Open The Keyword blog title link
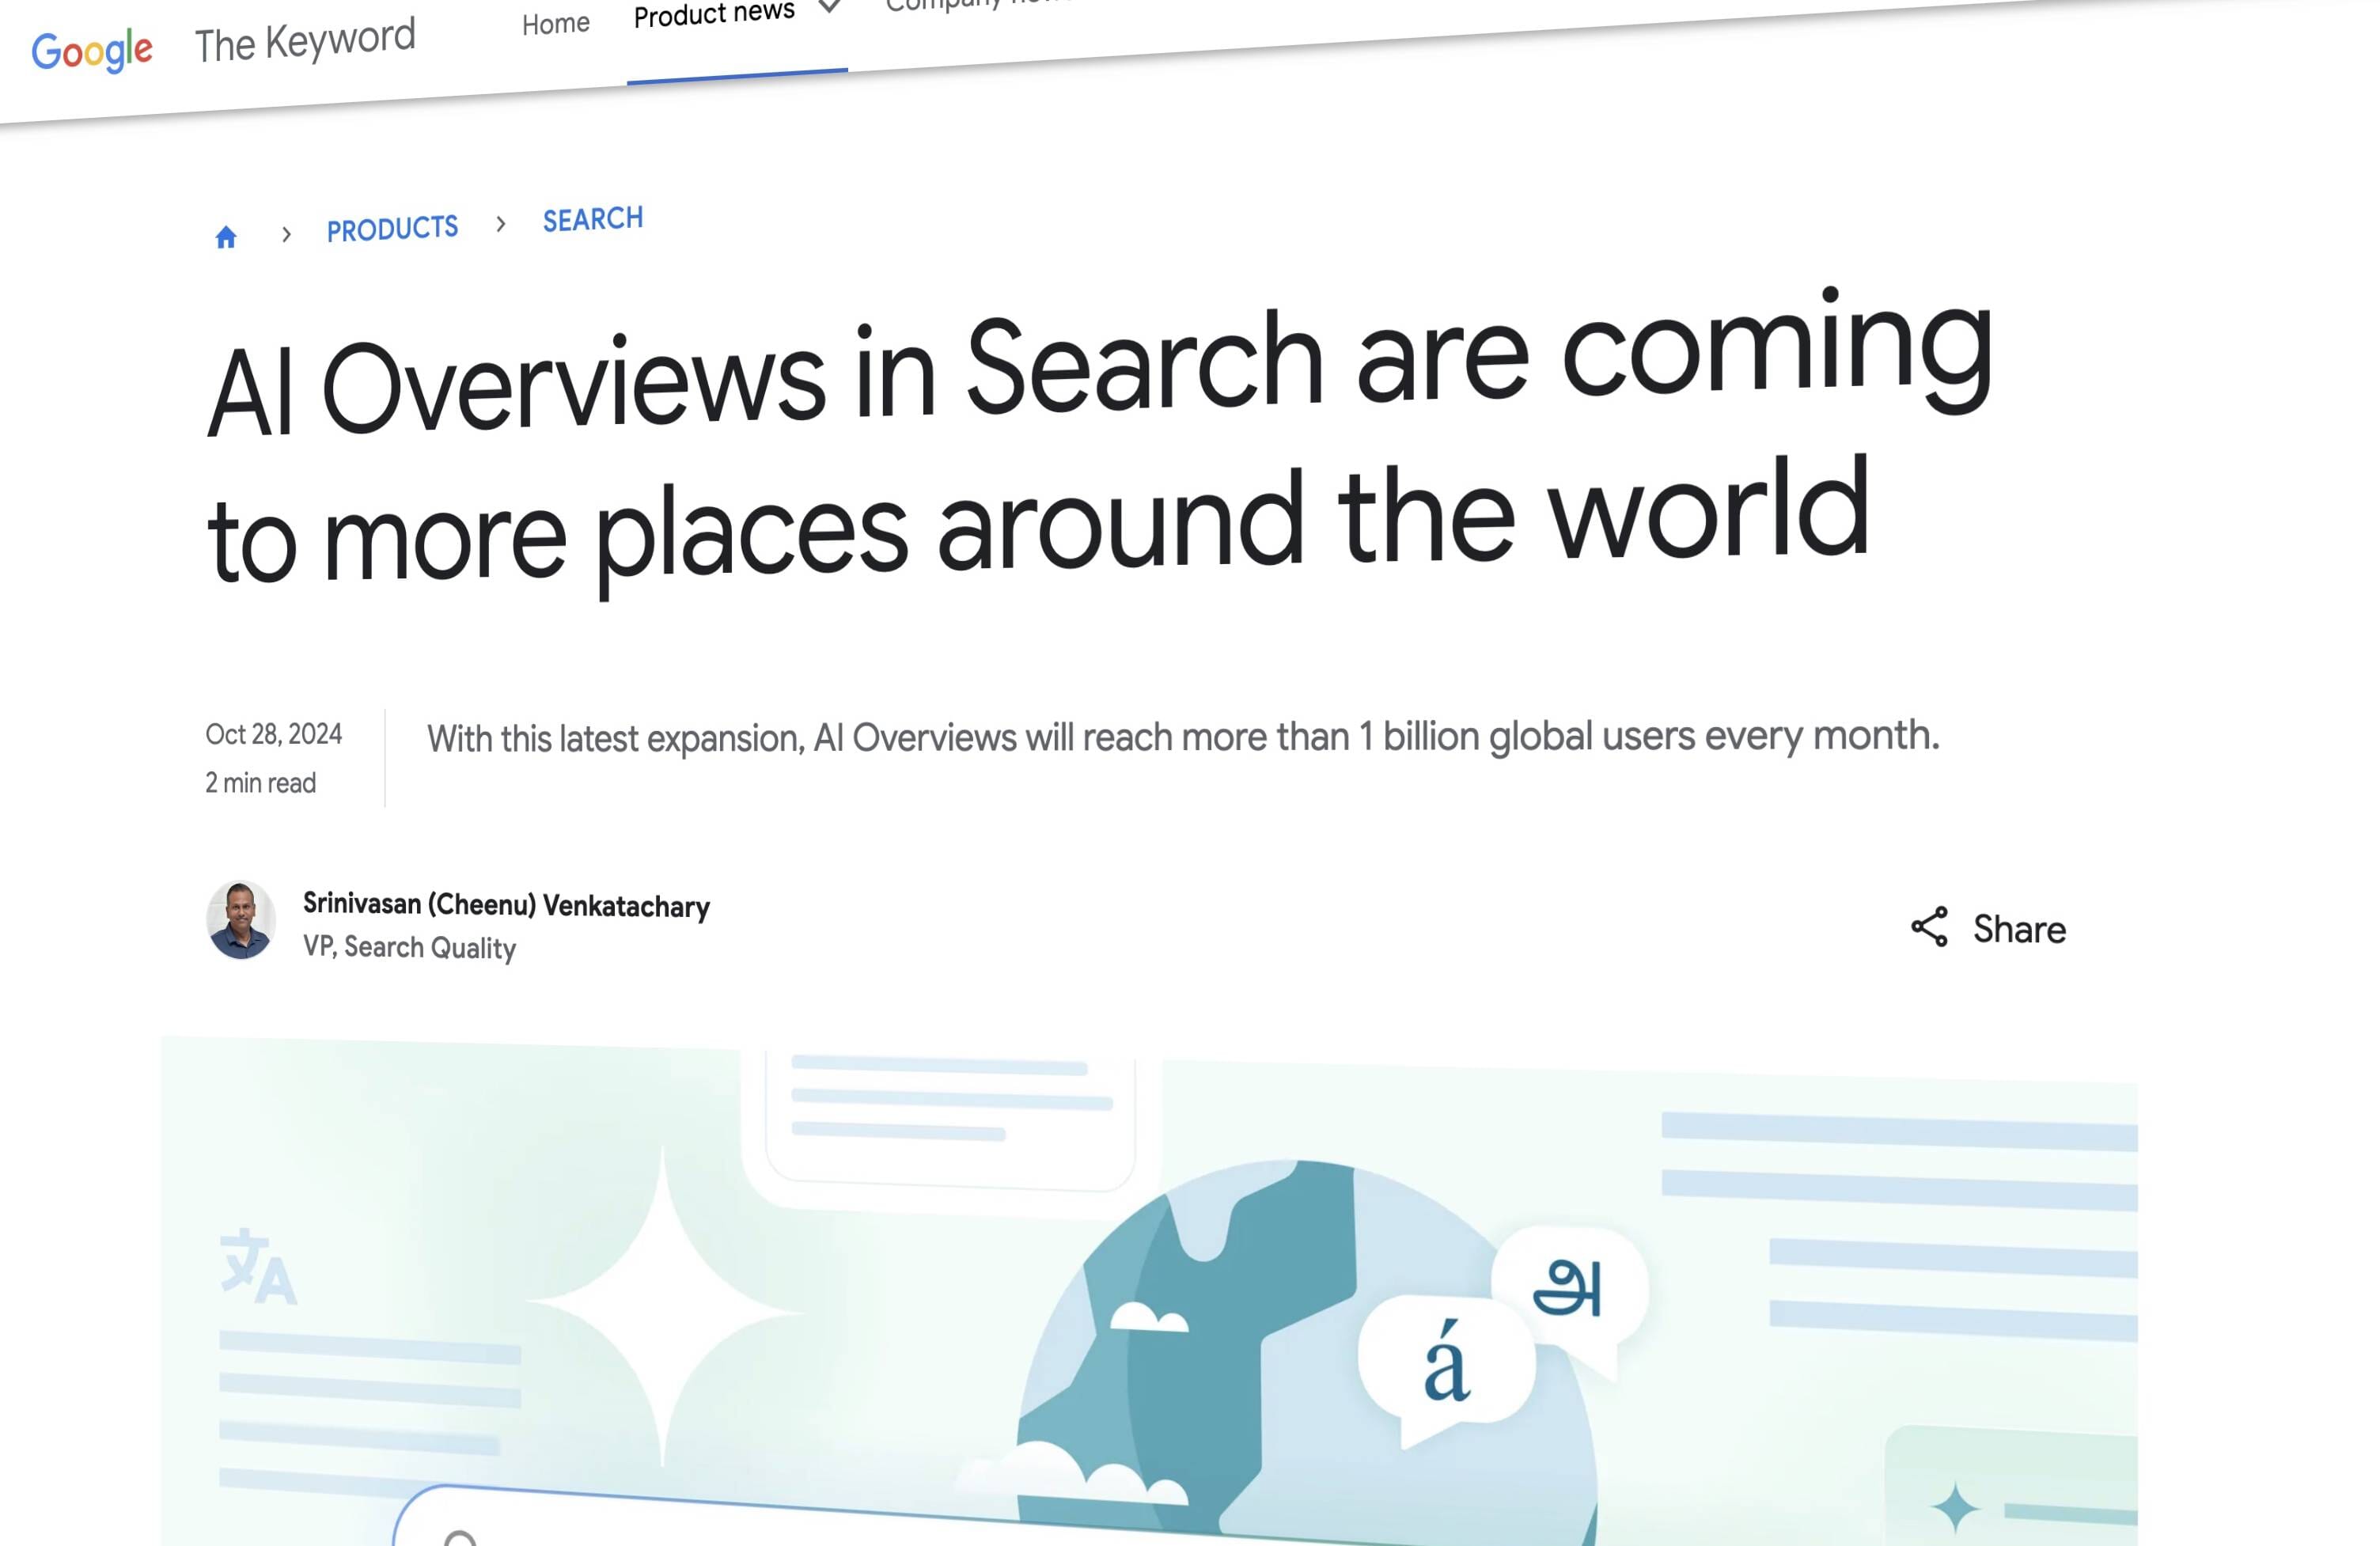This screenshot has height=1546, width=2380. click(305, 42)
